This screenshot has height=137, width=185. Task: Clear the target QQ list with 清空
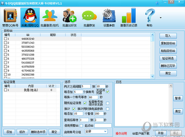point(168,73)
